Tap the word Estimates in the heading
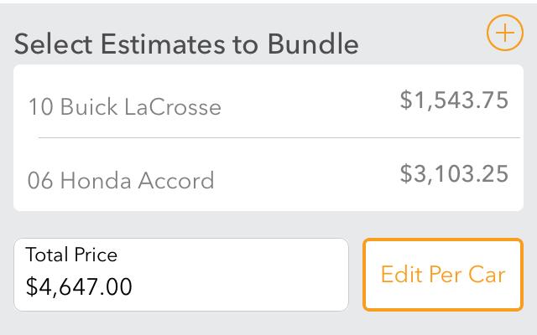Screen dimensions: 537x335 [x=163, y=44]
